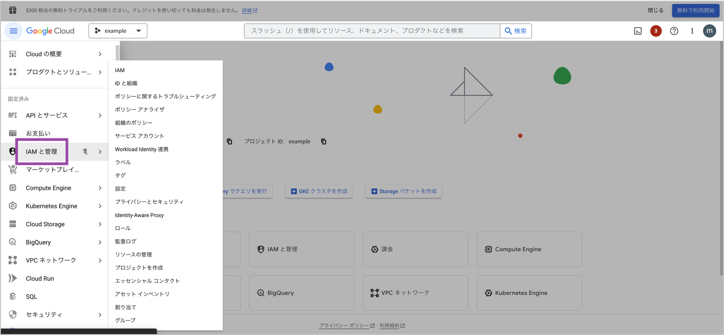Open the Kubernetes Engine quick access card

click(x=529, y=293)
